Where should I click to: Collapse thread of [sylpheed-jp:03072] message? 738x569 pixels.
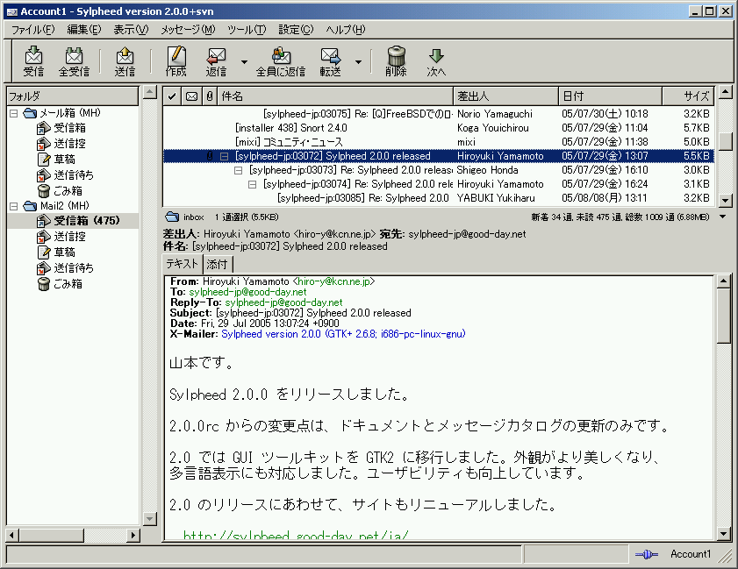pyautogui.click(x=225, y=156)
